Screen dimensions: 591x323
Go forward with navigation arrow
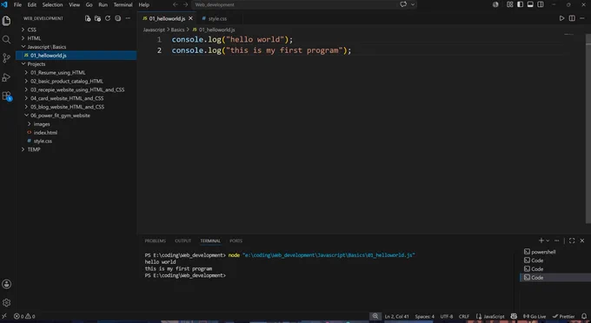click(x=185, y=4)
